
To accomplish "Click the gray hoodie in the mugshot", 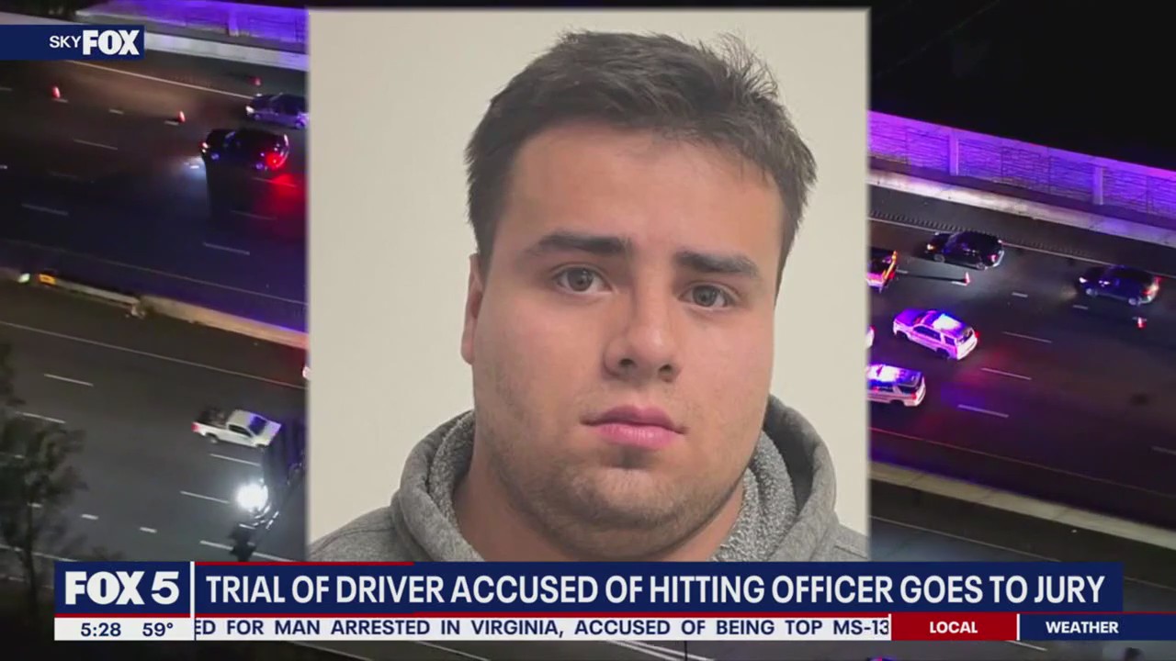I will pyautogui.click(x=588, y=496).
